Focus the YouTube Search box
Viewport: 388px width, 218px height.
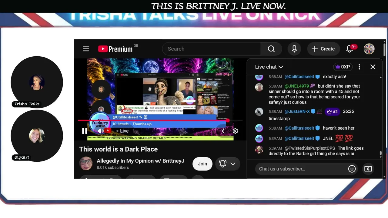pyautogui.click(x=211, y=49)
